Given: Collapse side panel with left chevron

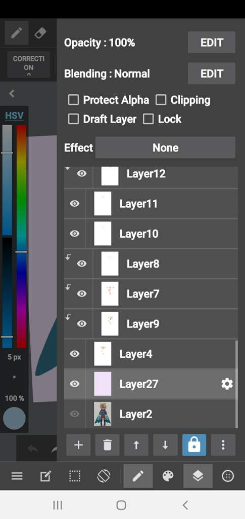Looking at the screenshot, I should pyautogui.click(x=12, y=94).
